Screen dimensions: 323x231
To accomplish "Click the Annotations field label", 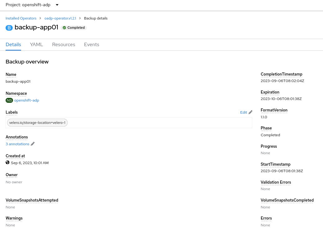I will [17, 137].
